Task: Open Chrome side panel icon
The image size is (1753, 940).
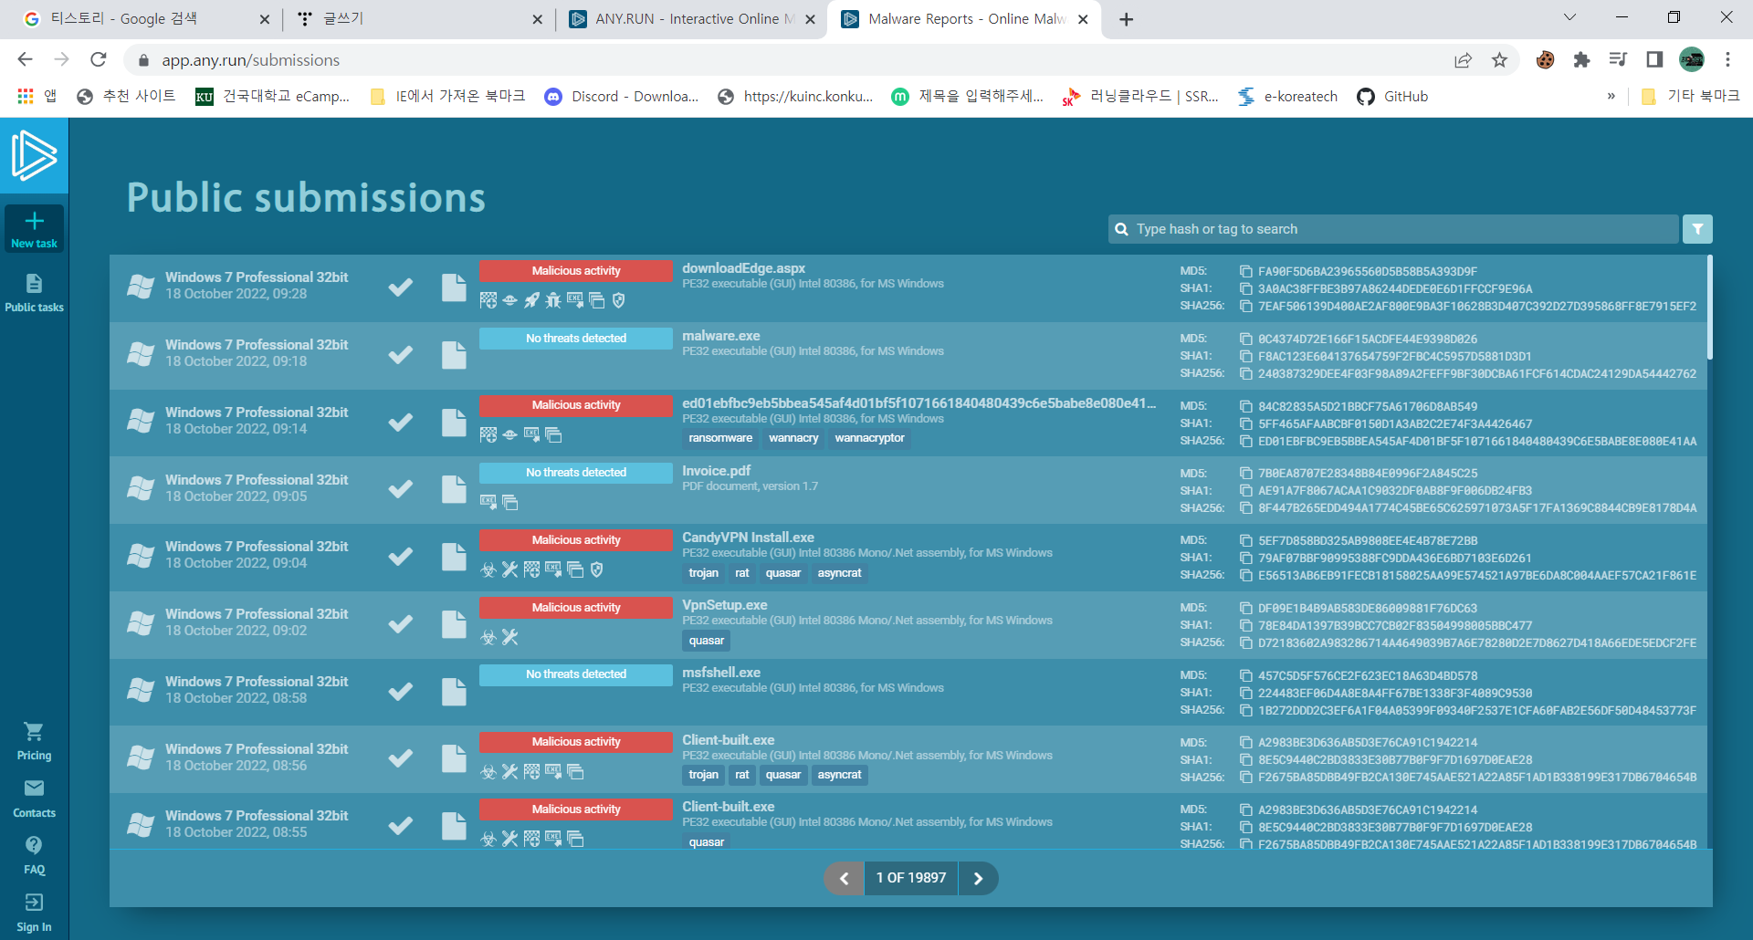Action: click(x=1654, y=60)
